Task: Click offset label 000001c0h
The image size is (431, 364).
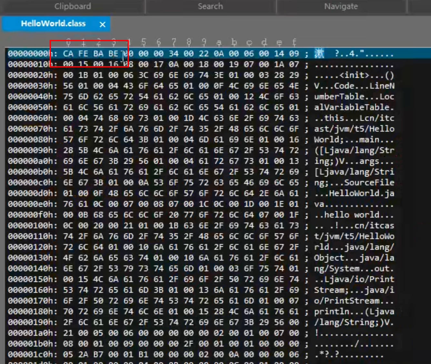Action: click(33, 355)
